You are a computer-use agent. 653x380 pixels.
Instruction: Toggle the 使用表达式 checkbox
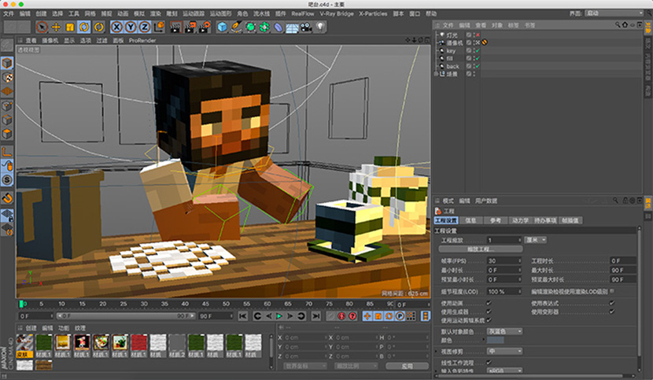(x=612, y=303)
